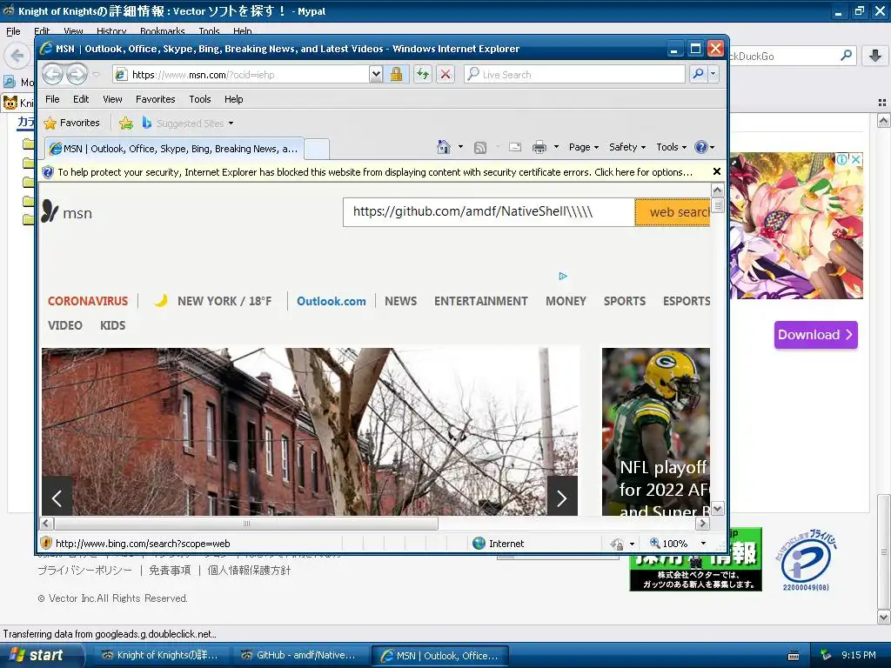Show next slide in MSN carousel

click(562, 498)
